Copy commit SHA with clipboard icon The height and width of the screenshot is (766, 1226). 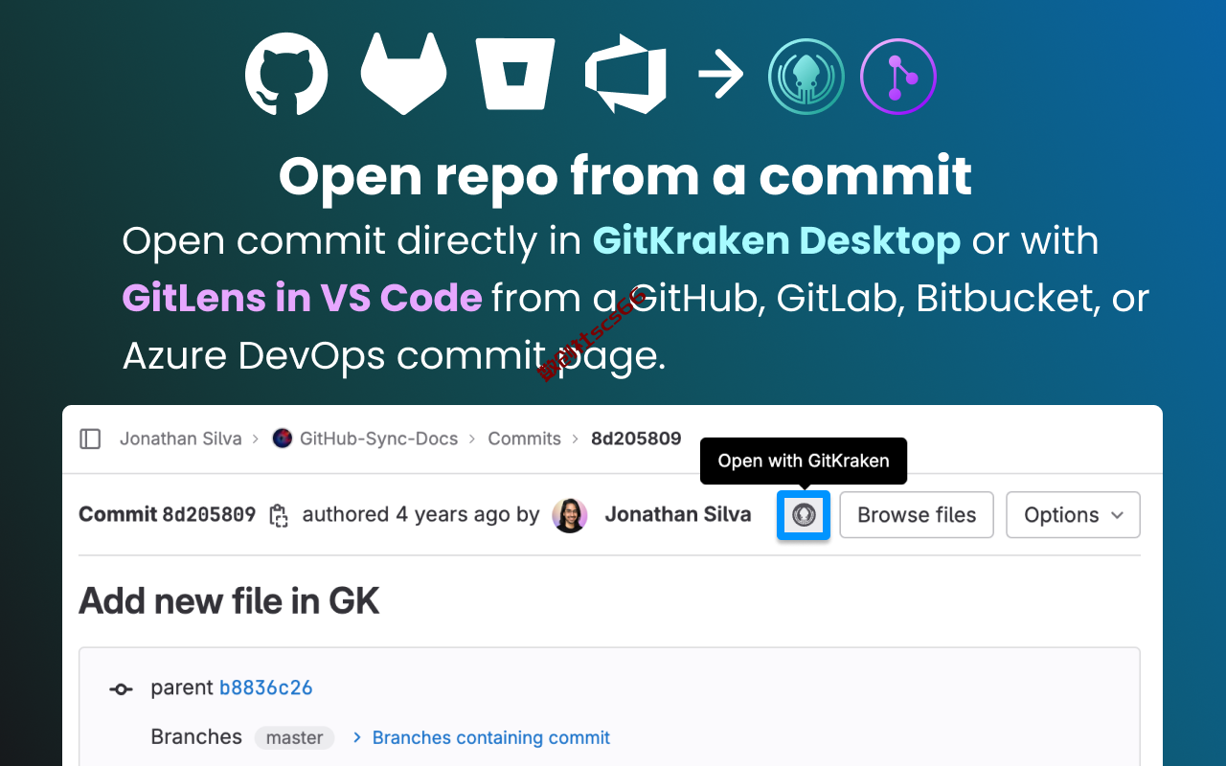[x=279, y=516]
